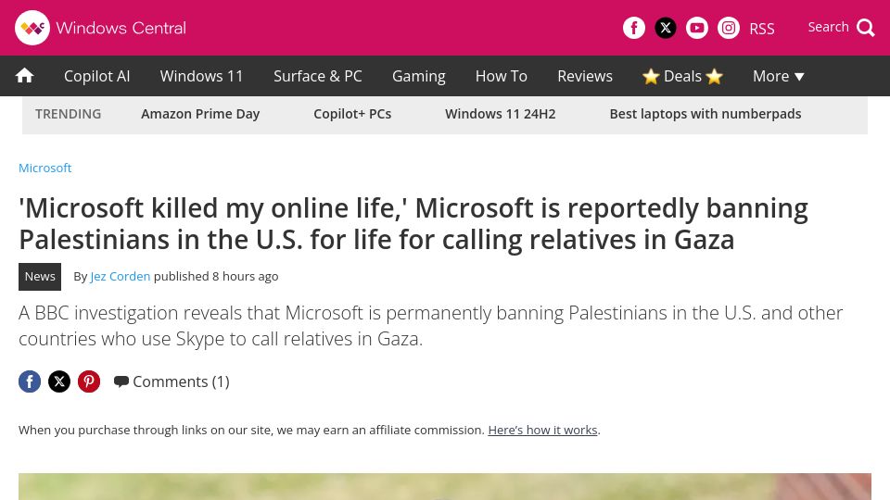Click the 'published 8 hours ago' text
This screenshot has width=890, height=500.
pos(216,276)
